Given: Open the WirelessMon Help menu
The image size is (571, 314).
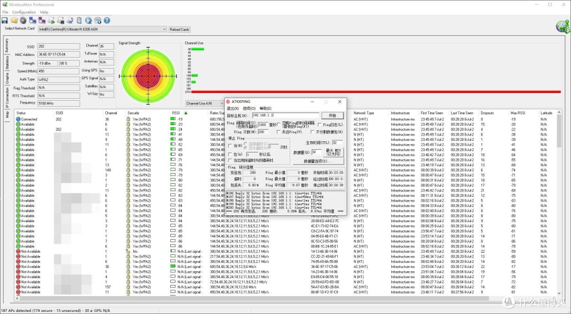Looking at the screenshot, I should [44, 12].
